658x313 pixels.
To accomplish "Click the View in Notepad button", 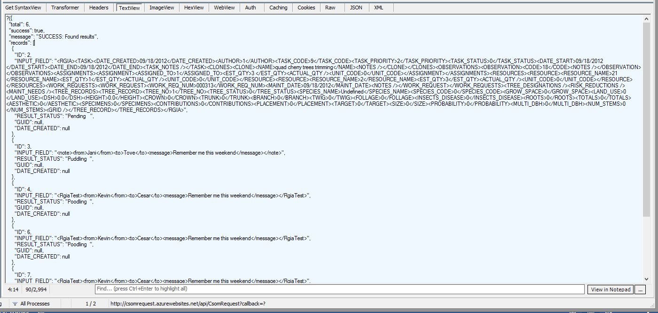I will pos(610,290).
